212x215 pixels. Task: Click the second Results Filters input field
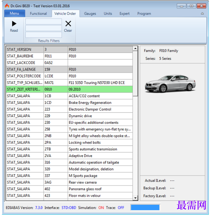[x=44, y=28]
